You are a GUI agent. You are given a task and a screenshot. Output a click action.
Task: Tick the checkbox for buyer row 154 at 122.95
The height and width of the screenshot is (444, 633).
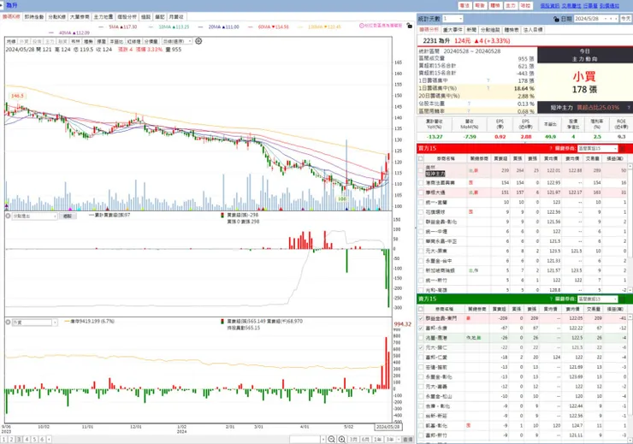pyautogui.click(x=421, y=183)
